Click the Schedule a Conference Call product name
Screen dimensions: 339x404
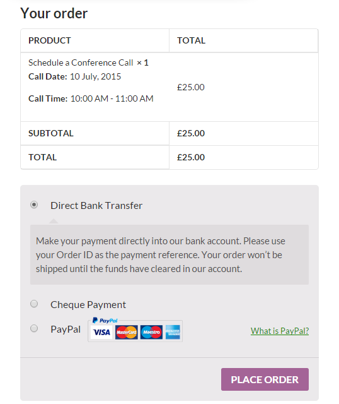(81, 62)
